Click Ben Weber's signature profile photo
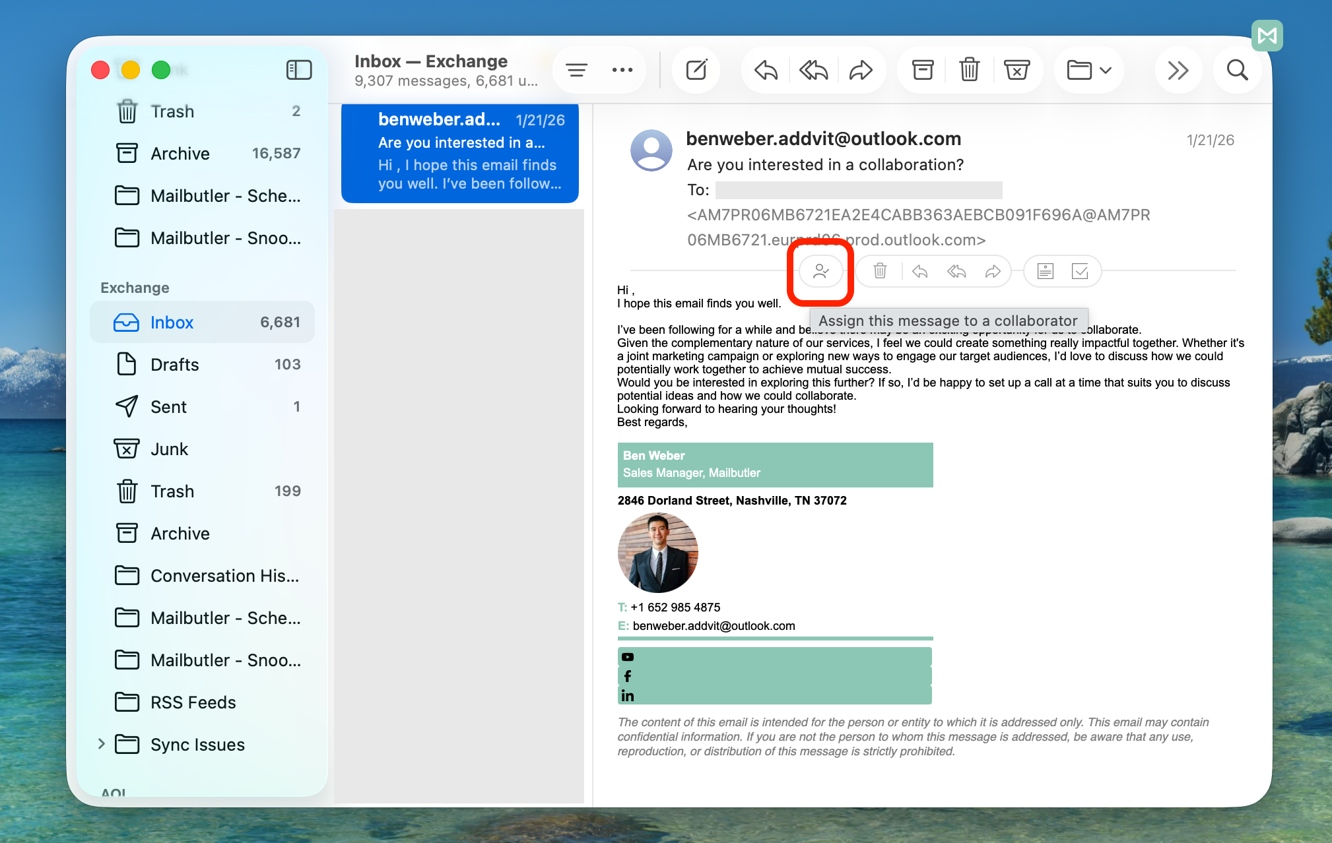 [657, 553]
